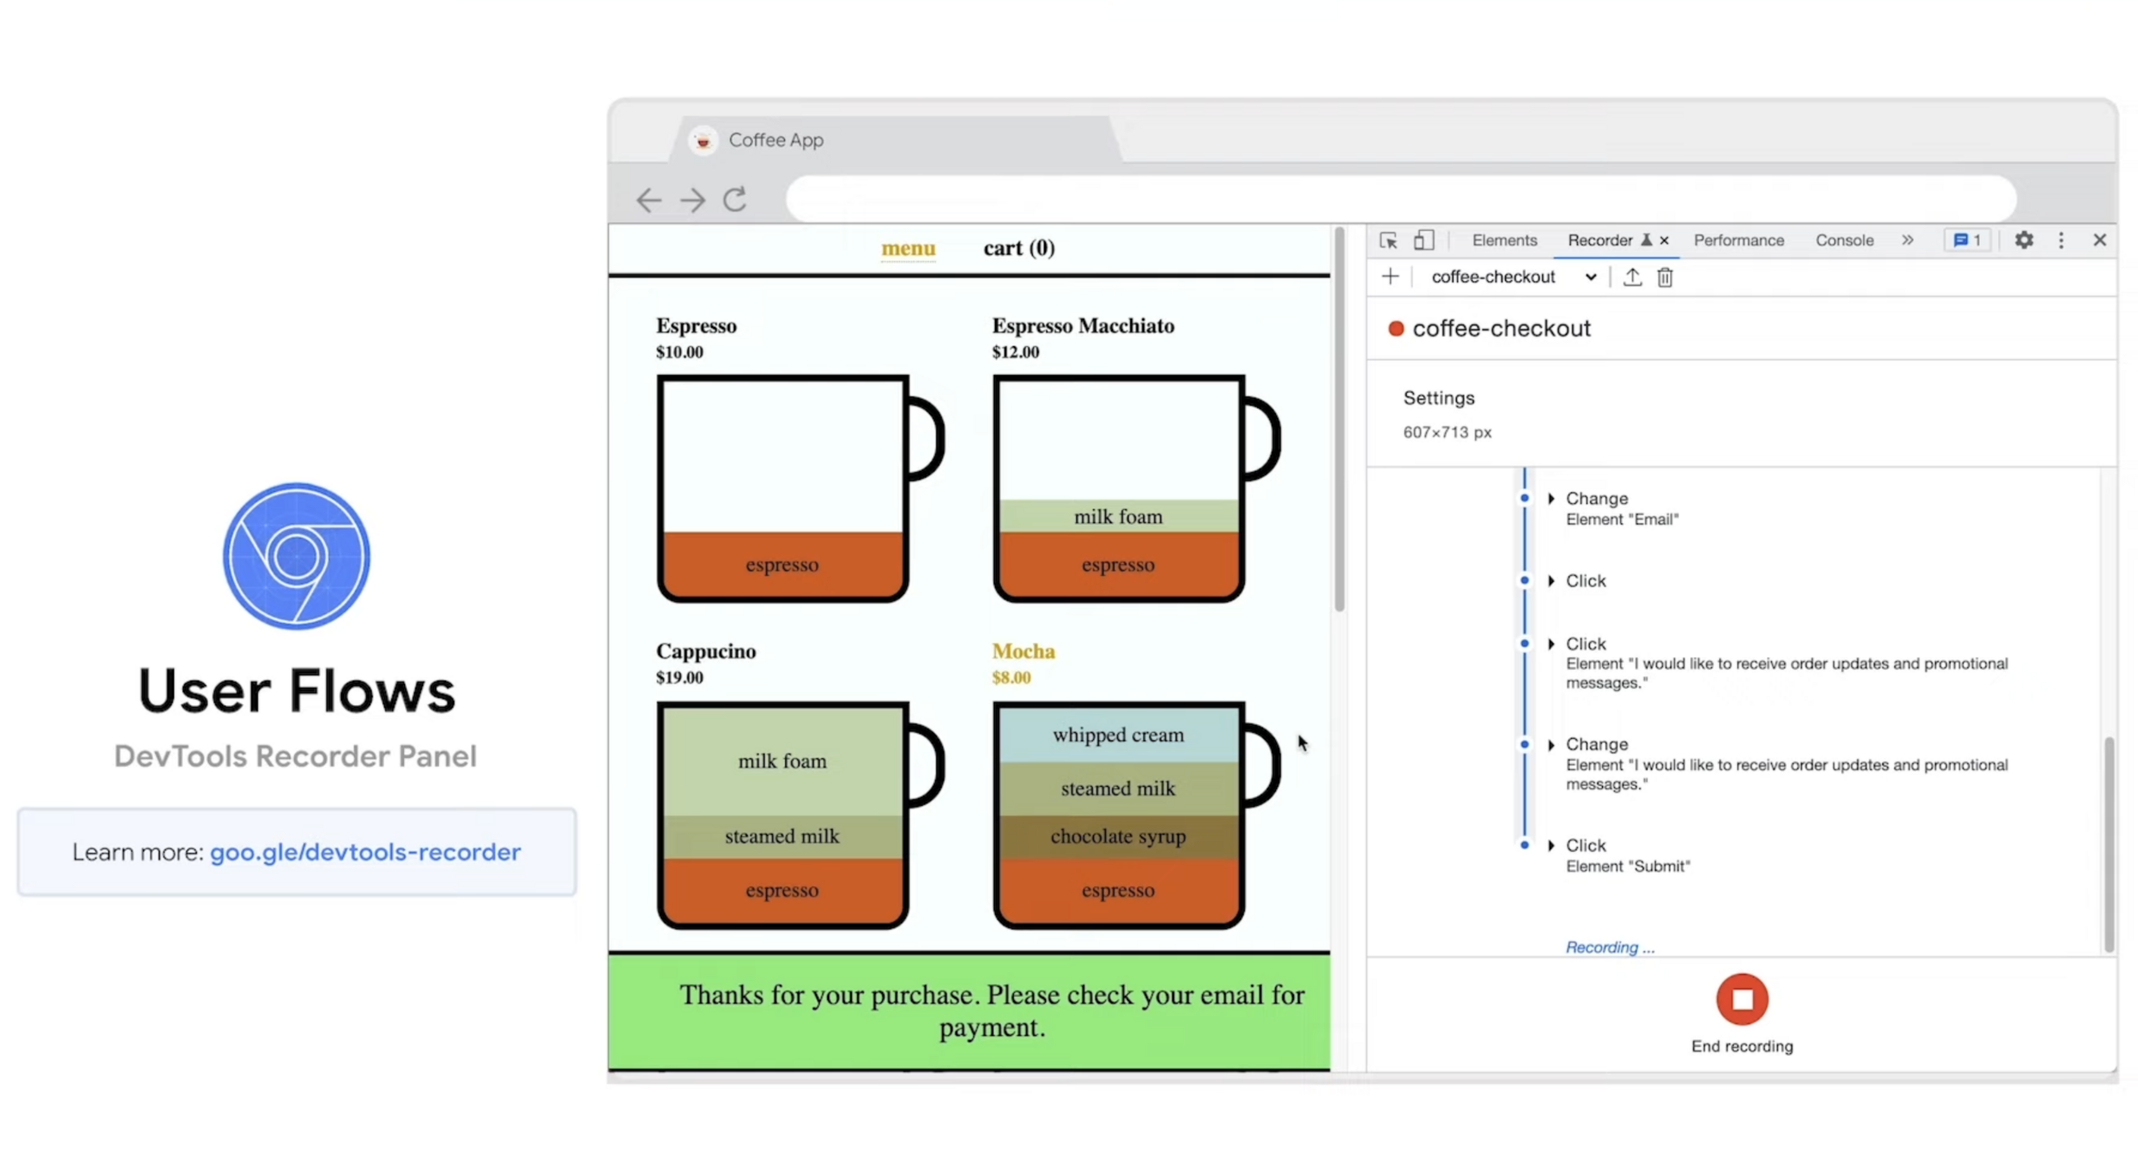The width and height of the screenshot is (2138, 1171).
Task: Open the cart (0) link
Action: tap(1018, 248)
